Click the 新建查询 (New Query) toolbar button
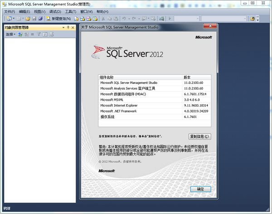This screenshot has height=214, width=272. (x=58, y=19)
